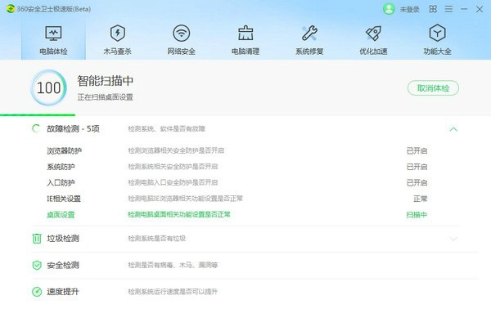Select the 垃圾检测 heading
Screen dimensions: 491x309
click(x=63, y=239)
